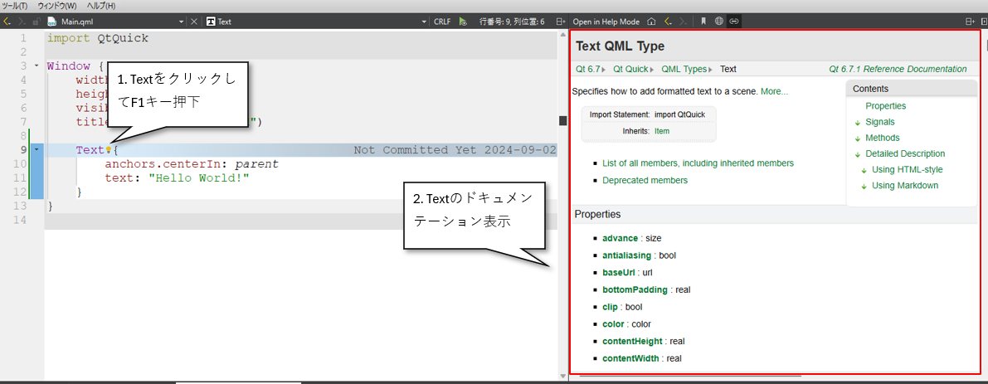Click the help pane back arrow
988x384 pixels.
667,22
